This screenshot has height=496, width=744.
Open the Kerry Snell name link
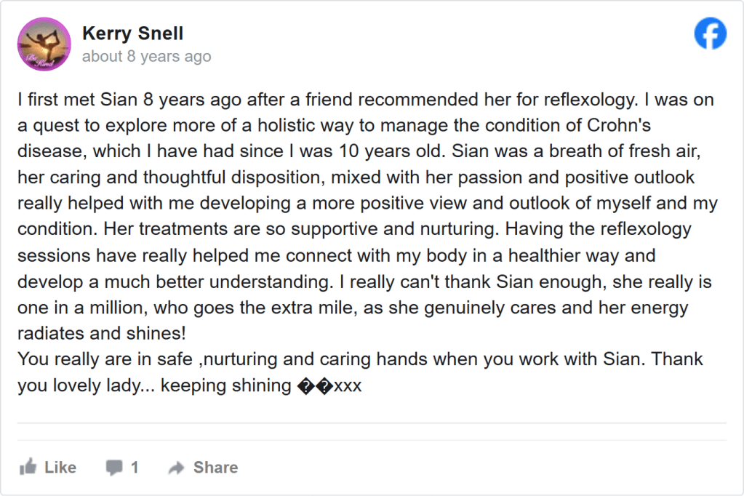[132, 33]
